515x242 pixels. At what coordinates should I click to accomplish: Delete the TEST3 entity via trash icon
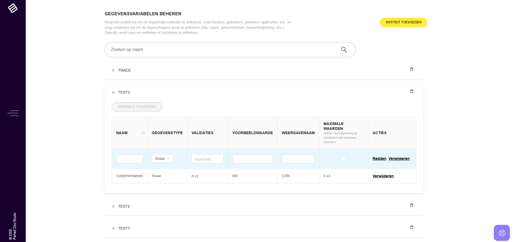411,91
